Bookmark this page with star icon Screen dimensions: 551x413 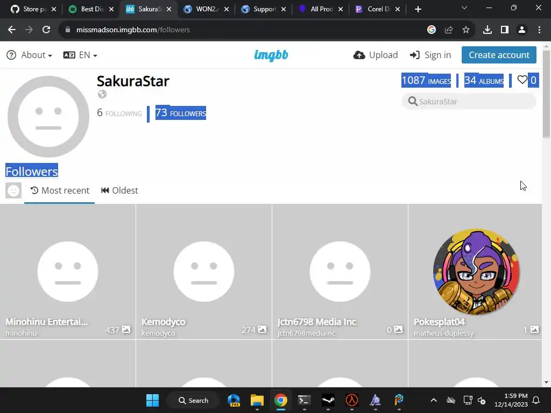tap(466, 30)
